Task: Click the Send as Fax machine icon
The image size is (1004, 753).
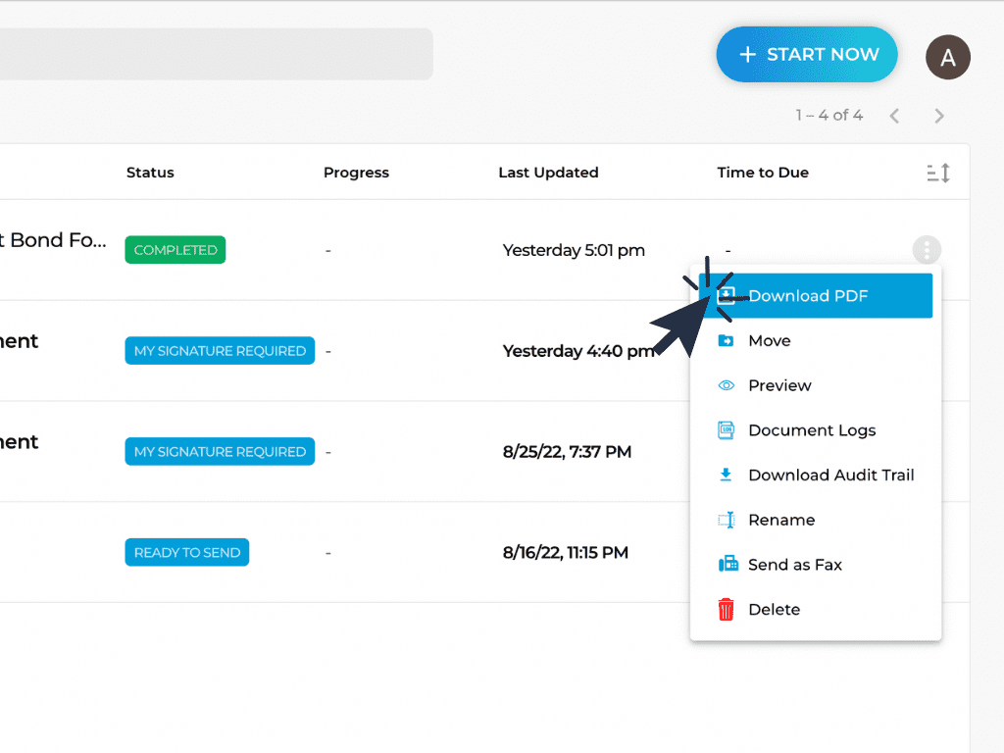Action: 728,564
